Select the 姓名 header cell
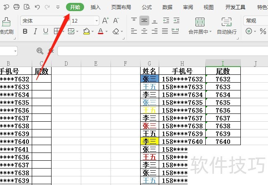 click(150, 71)
